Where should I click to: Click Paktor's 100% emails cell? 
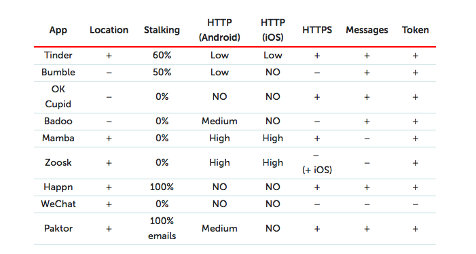click(x=162, y=228)
